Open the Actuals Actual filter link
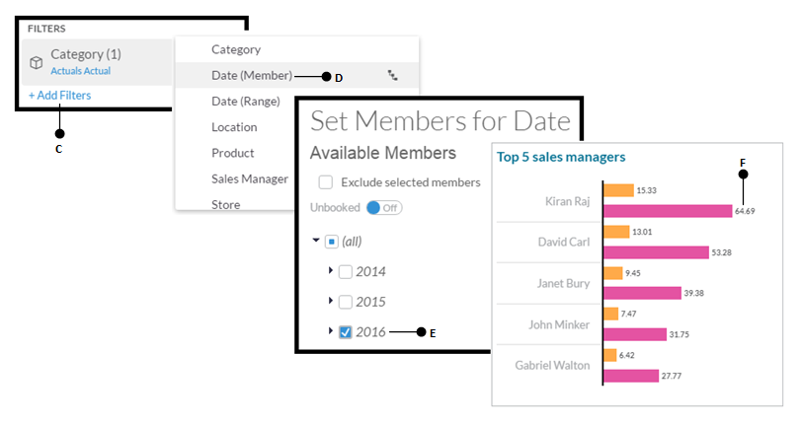The image size is (801, 423). (x=81, y=71)
